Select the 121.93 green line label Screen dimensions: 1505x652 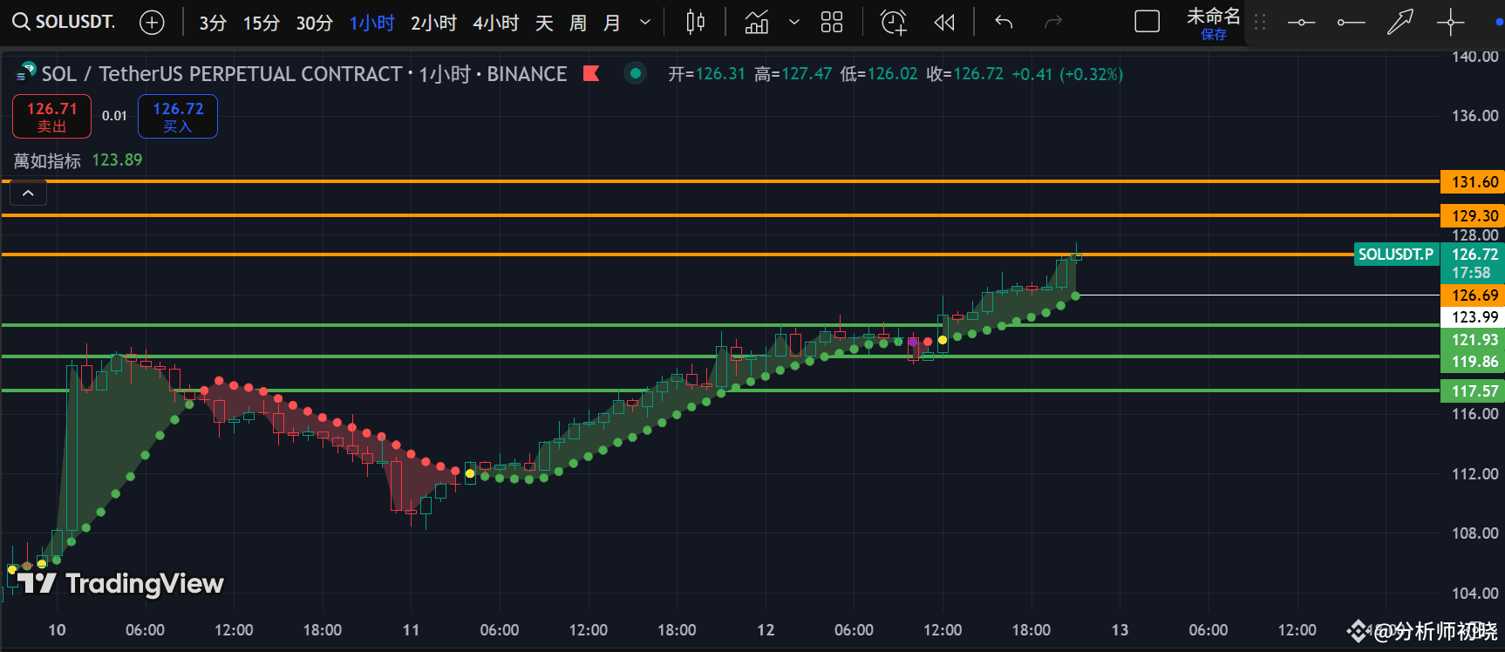point(1472,340)
